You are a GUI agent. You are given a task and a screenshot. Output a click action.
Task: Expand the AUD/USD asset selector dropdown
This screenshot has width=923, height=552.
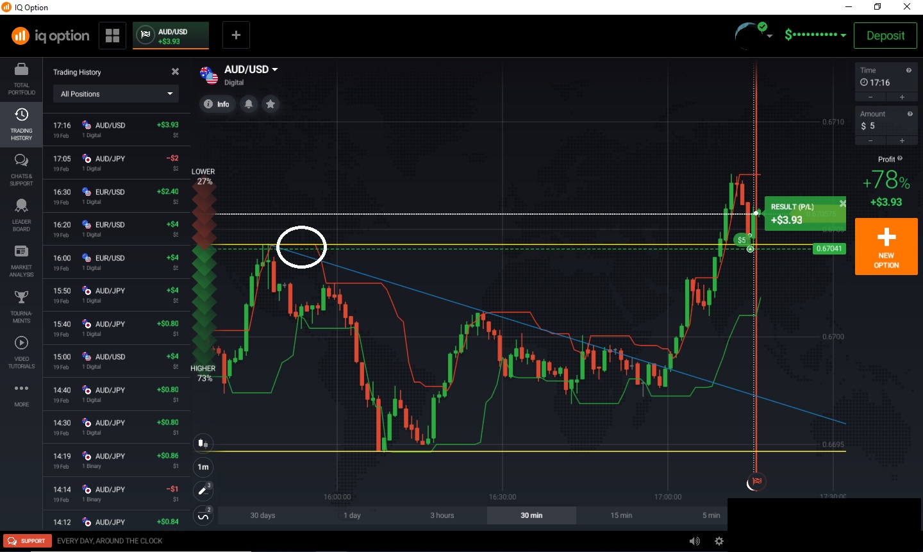275,69
